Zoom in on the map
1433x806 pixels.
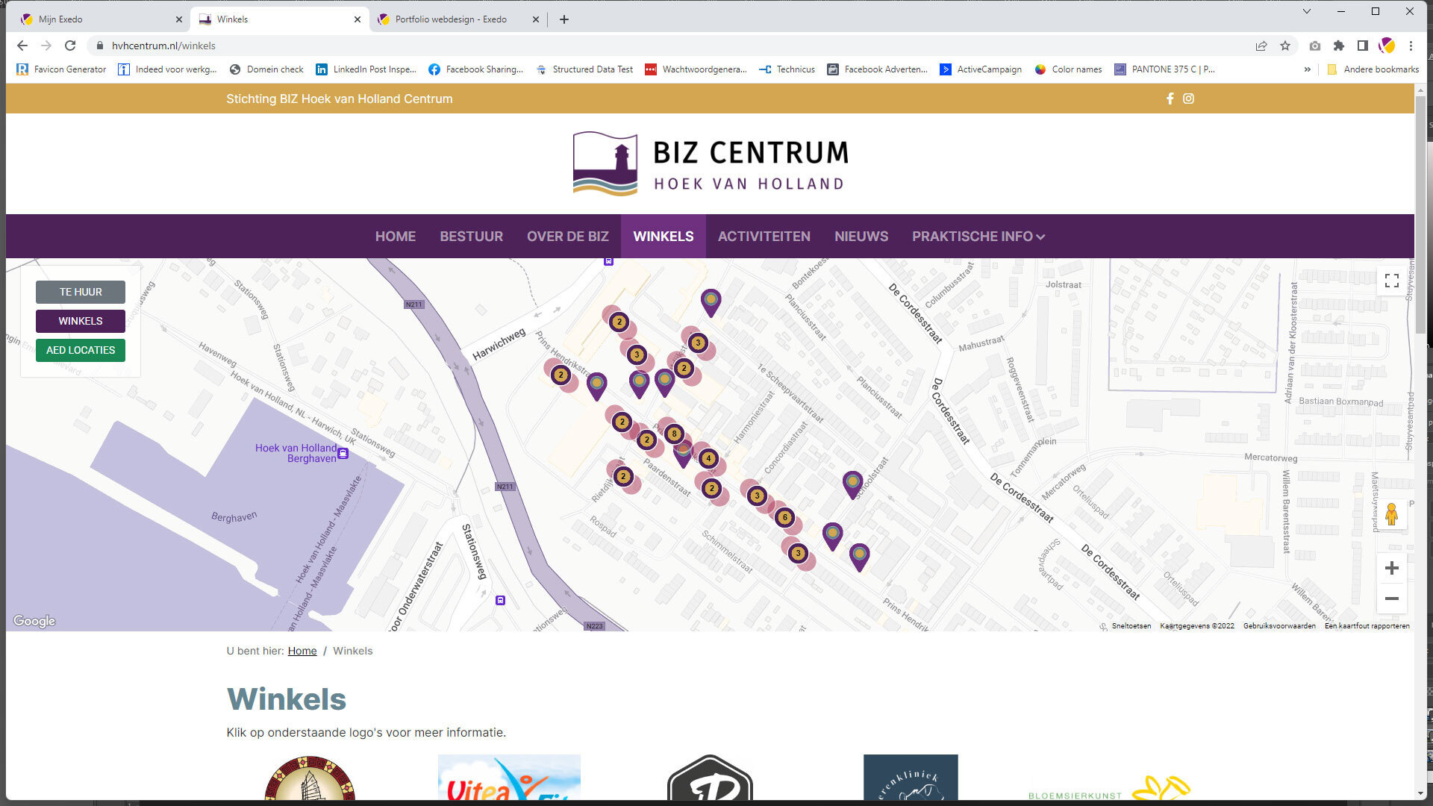point(1391,568)
